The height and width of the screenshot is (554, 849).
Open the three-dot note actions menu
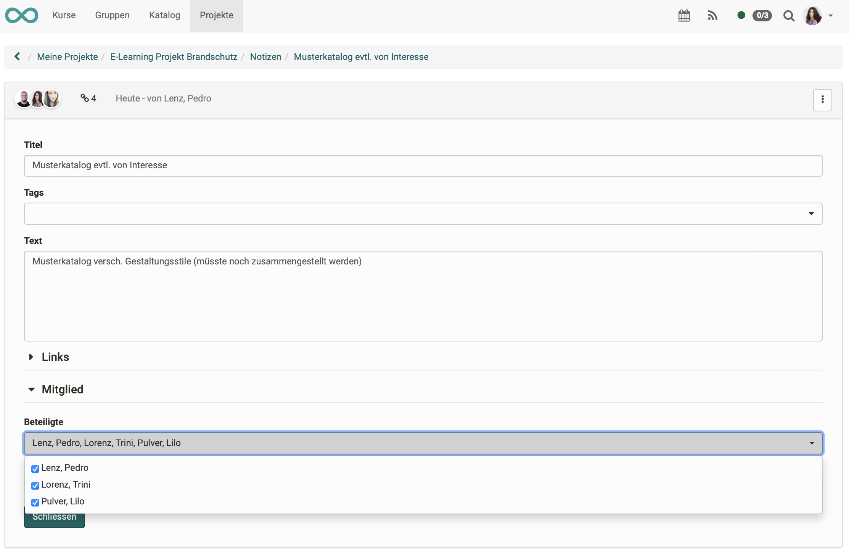point(822,100)
